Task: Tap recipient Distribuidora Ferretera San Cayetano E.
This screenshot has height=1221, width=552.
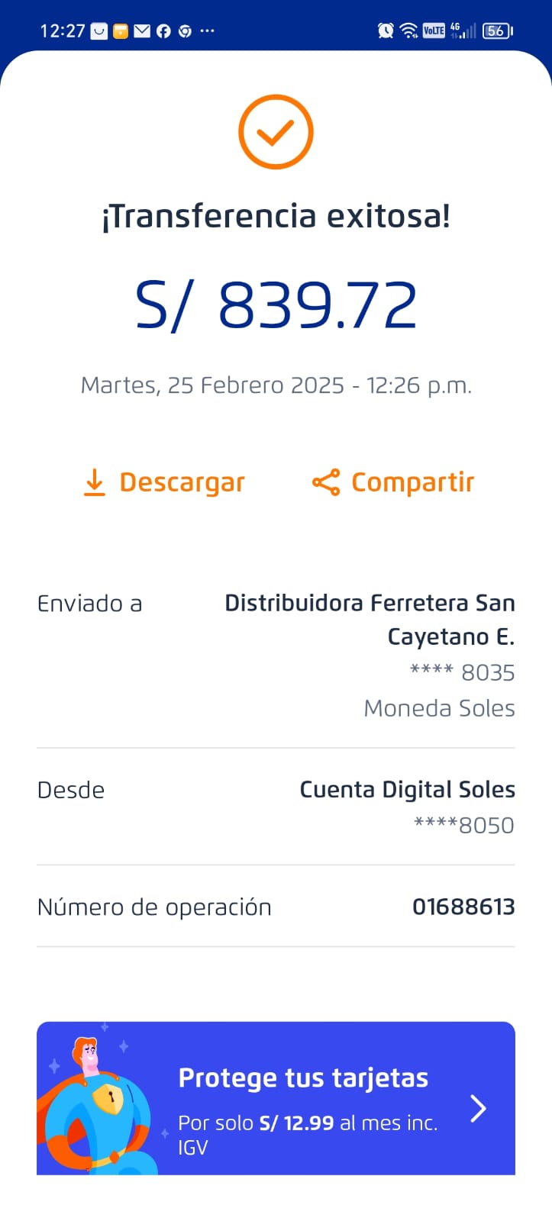Action: coord(370,619)
